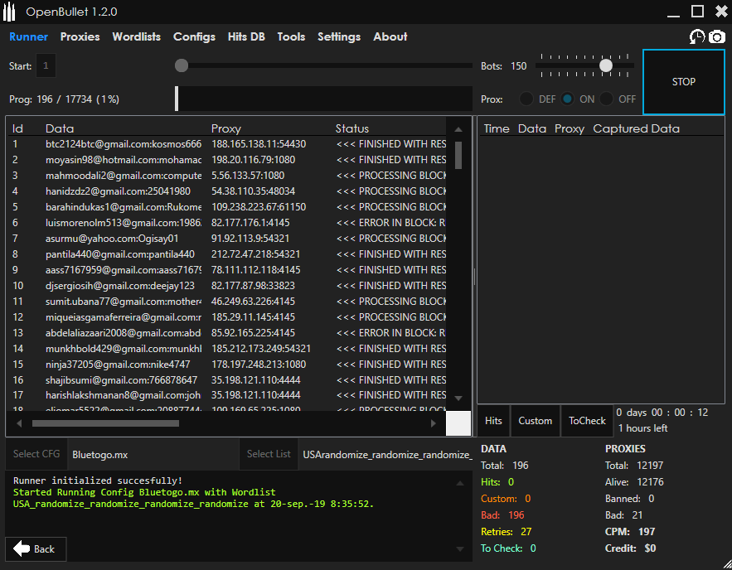This screenshot has width=732, height=570.
Task: Select row with mahmoodali2@gmail.com
Action: pyautogui.click(x=227, y=176)
